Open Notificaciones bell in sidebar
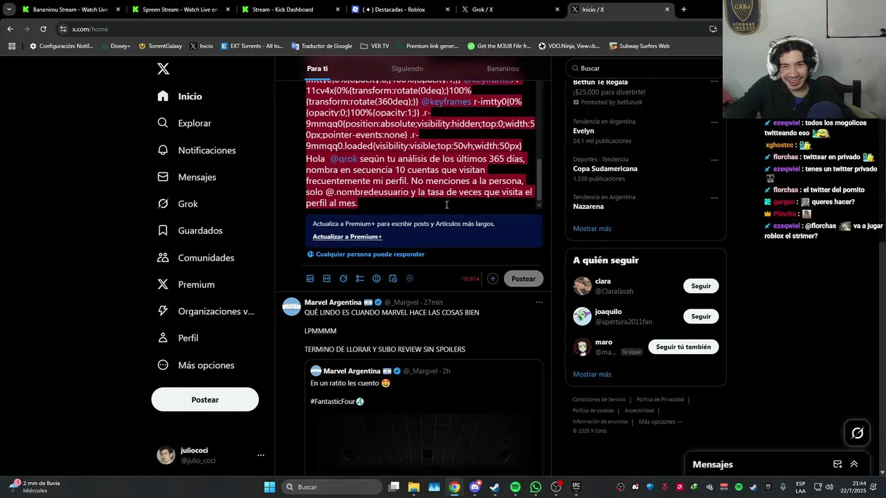 pos(197,150)
